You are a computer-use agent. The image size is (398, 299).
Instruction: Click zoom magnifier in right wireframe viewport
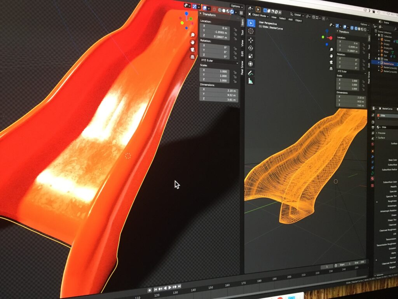point(331,49)
